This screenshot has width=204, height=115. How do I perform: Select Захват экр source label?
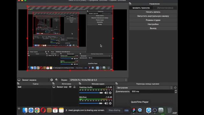click(62, 87)
